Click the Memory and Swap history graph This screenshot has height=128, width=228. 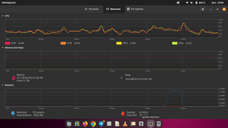coord(112,60)
